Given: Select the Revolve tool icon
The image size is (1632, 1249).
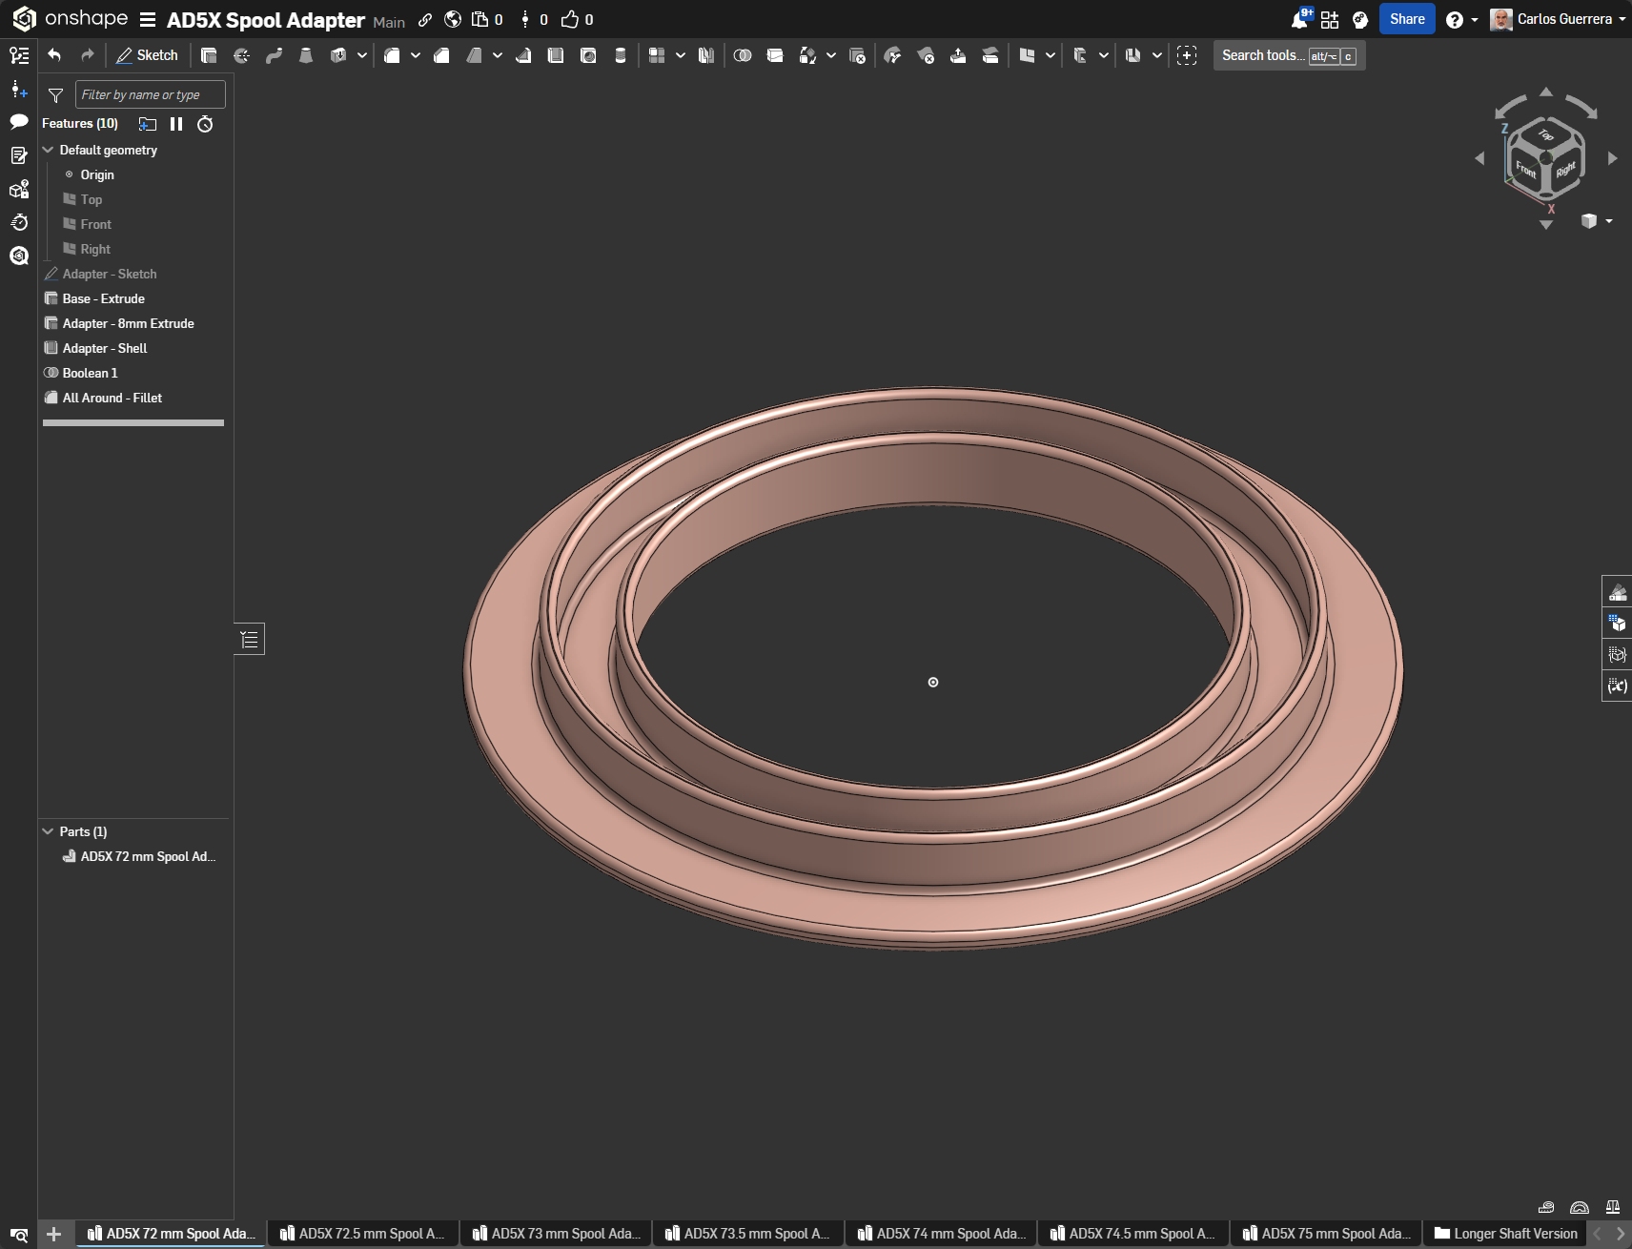Looking at the screenshot, I should [x=241, y=55].
